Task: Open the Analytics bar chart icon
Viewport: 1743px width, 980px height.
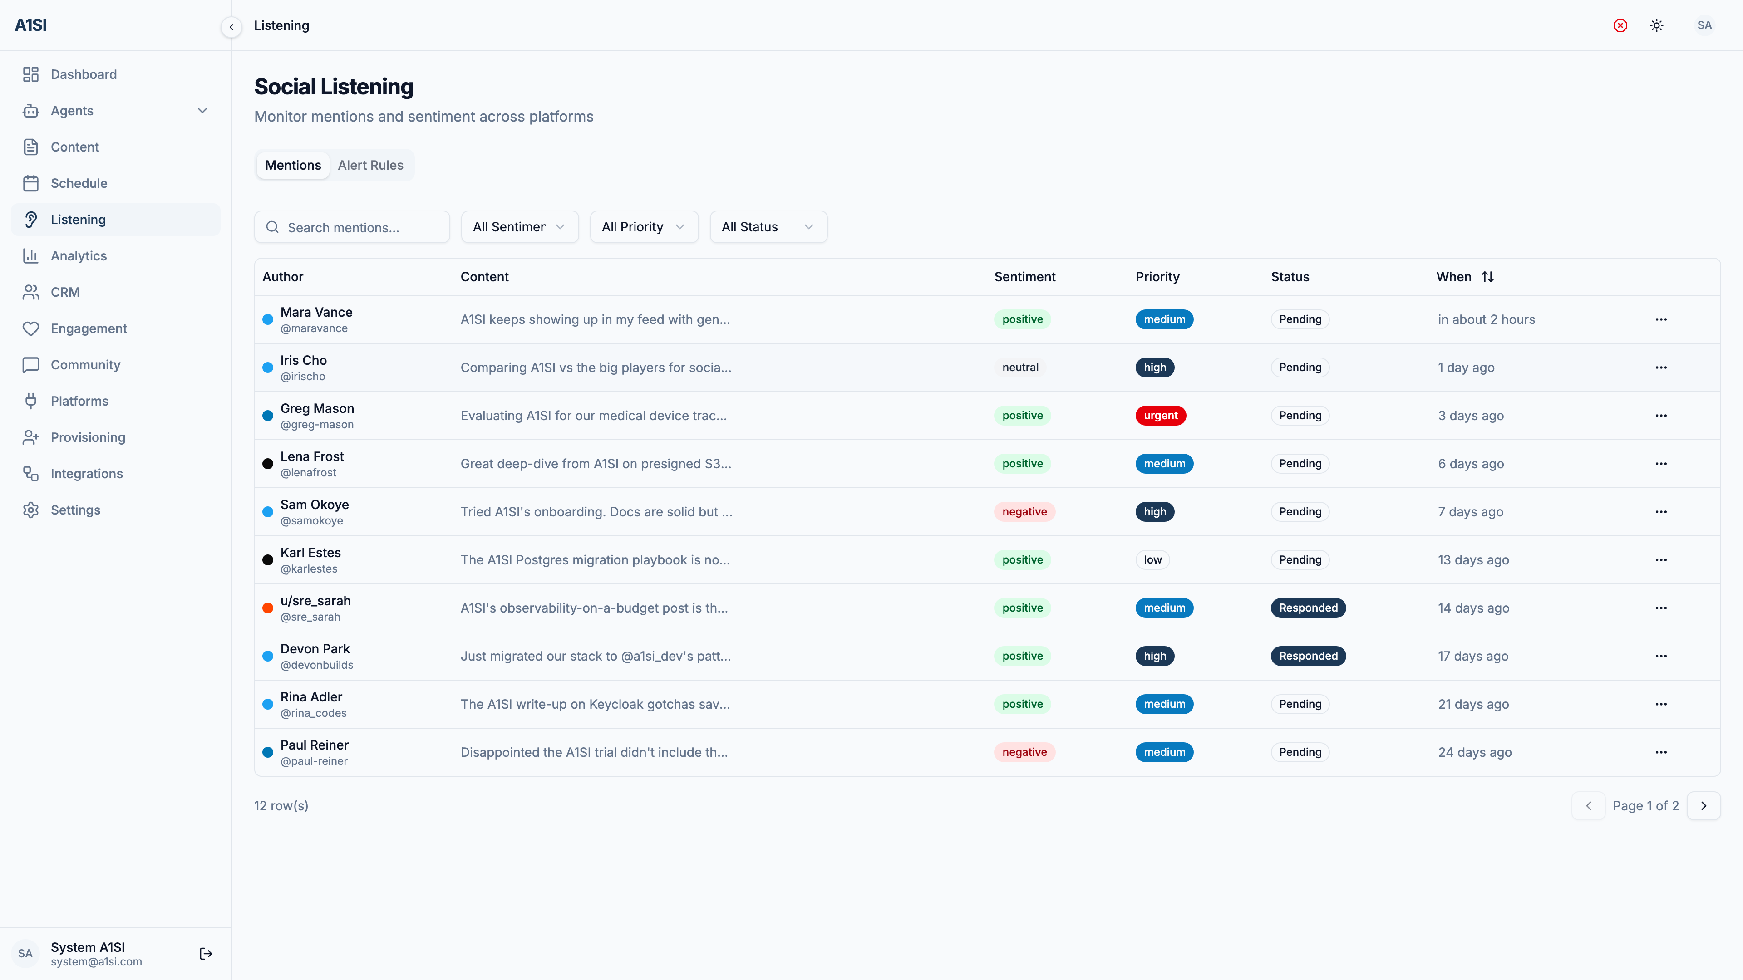Action: [x=30, y=255]
